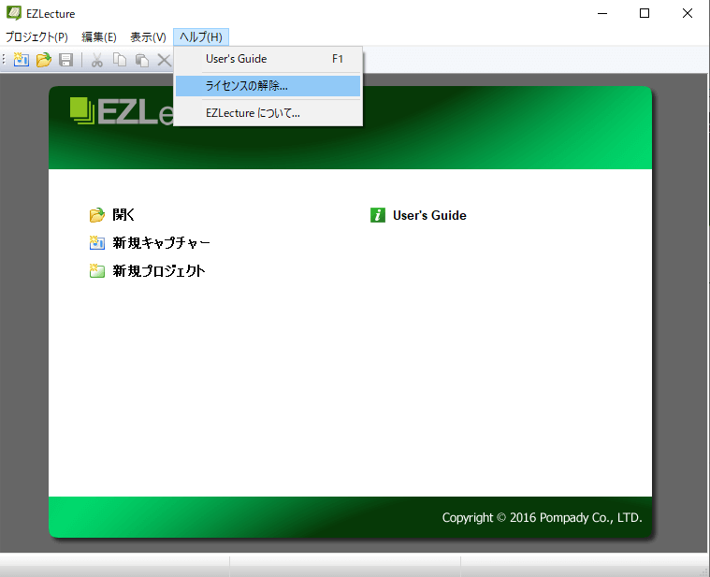Click the Cut scissors toolbar icon
This screenshot has width=710, height=577.
pyautogui.click(x=97, y=60)
